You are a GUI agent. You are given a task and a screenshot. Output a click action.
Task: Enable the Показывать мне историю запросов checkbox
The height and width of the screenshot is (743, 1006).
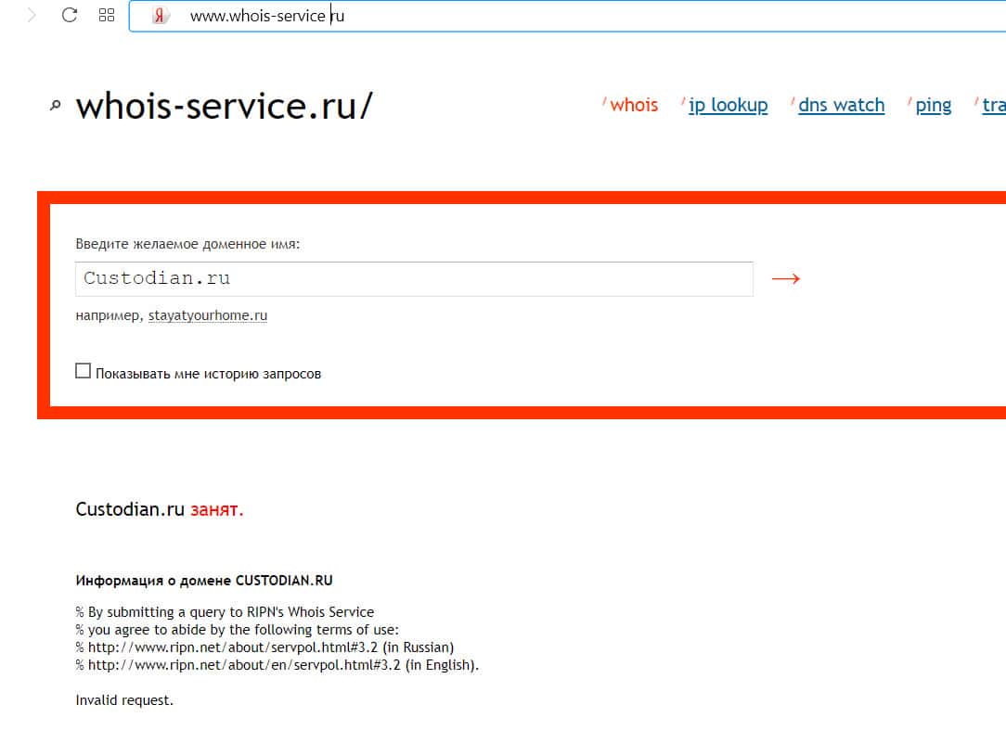[83, 370]
